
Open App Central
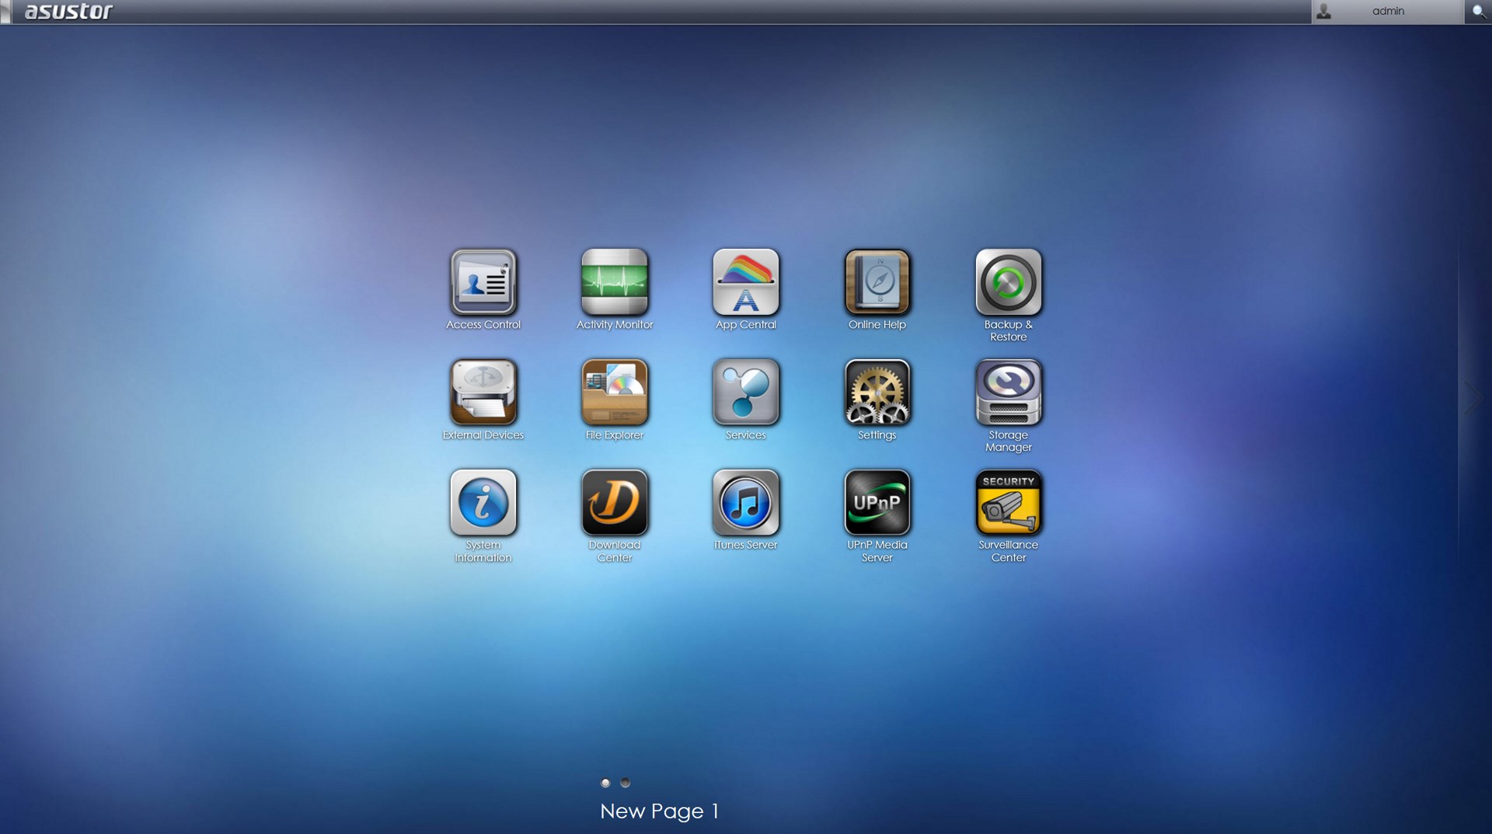[745, 282]
